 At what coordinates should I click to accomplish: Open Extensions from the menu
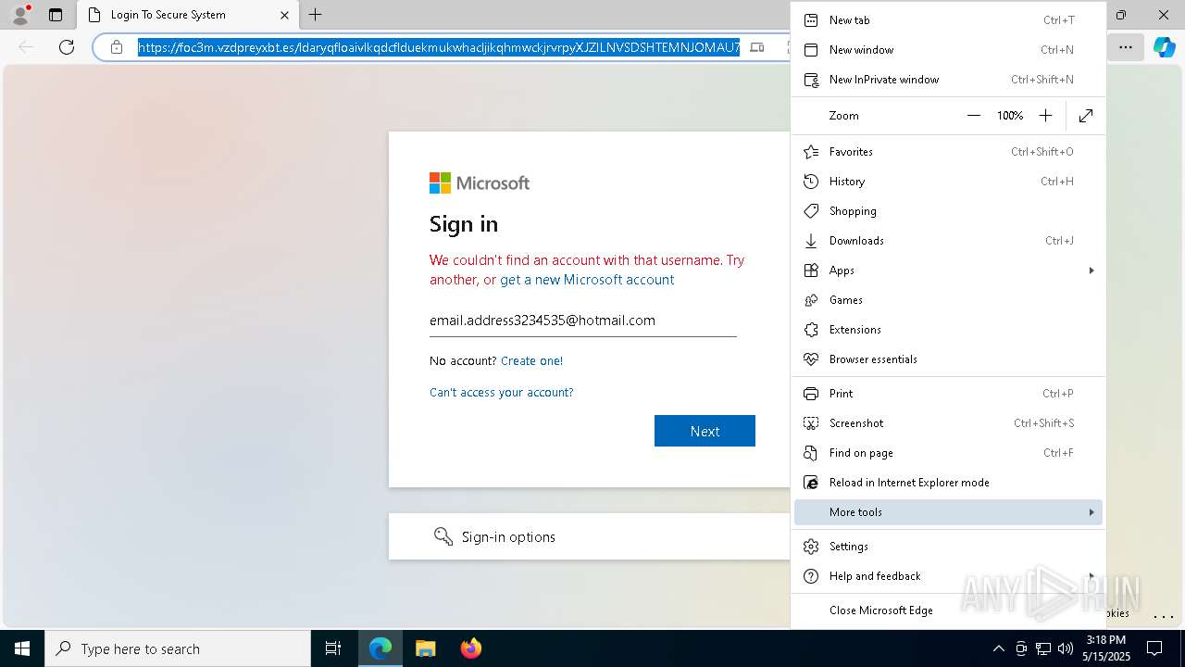pos(948,330)
